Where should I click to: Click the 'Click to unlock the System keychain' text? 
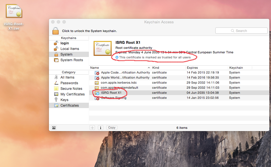pyautogui.click(x=89, y=31)
